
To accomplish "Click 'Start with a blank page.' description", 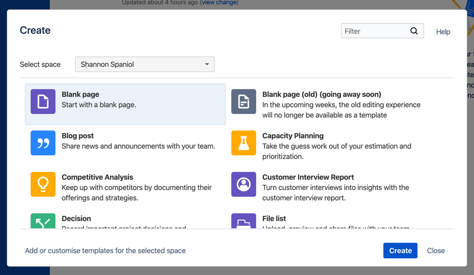I will click(x=99, y=105).
